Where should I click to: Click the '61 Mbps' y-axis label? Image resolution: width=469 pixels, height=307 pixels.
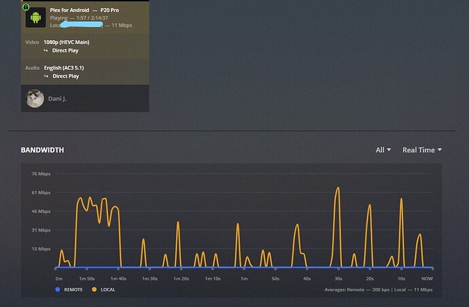click(x=41, y=192)
